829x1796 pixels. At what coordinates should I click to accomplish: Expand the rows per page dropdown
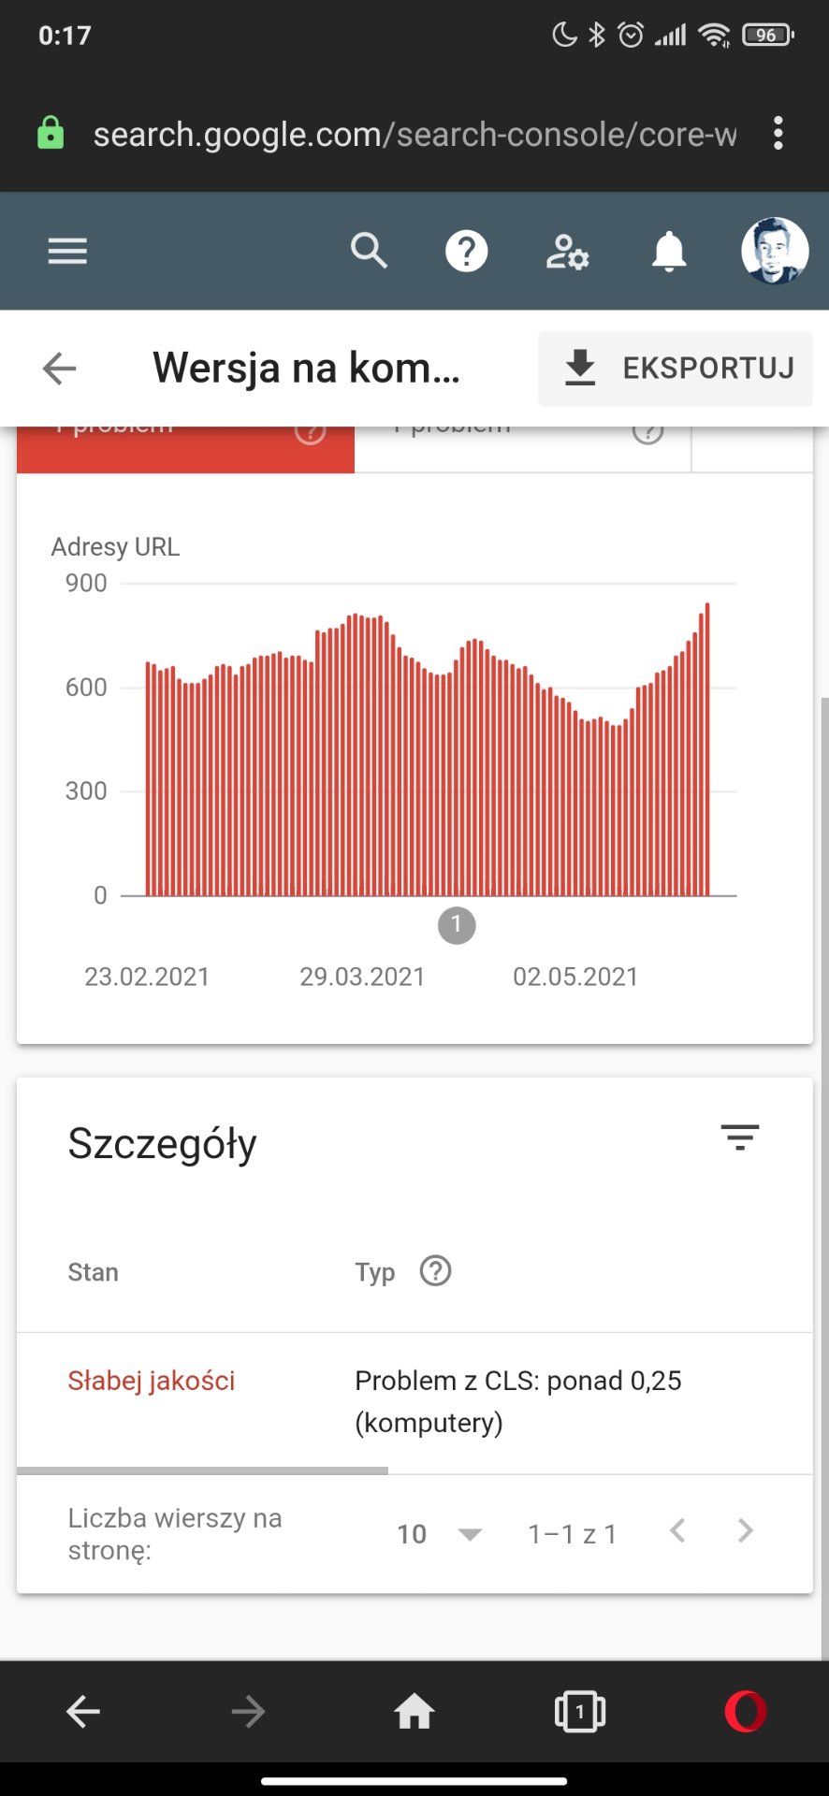click(x=440, y=1534)
